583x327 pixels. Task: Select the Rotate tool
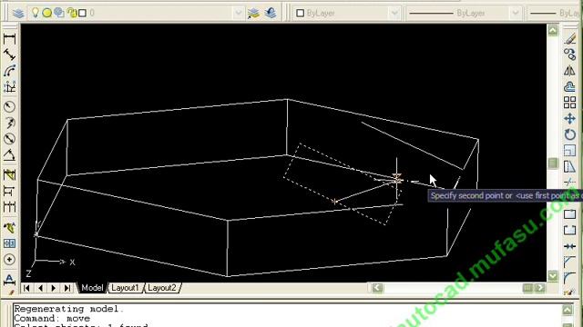pos(569,134)
